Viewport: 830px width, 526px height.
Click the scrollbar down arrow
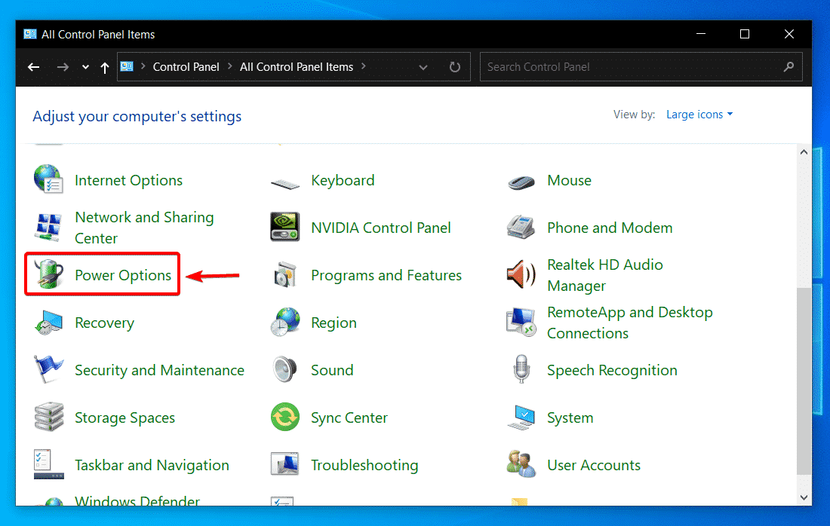(x=804, y=497)
